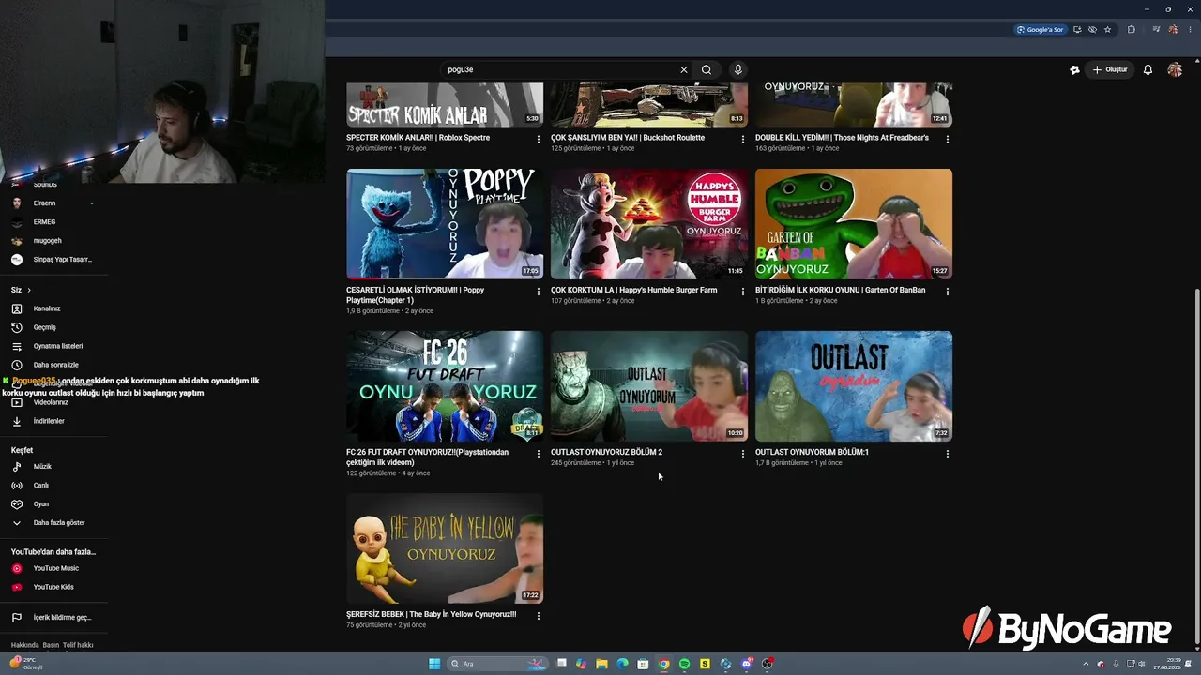Image resolution: width=1201 pixels, height=675 pixels.
Task: Click the Oluştur create button
Action: click(1109, 69)
